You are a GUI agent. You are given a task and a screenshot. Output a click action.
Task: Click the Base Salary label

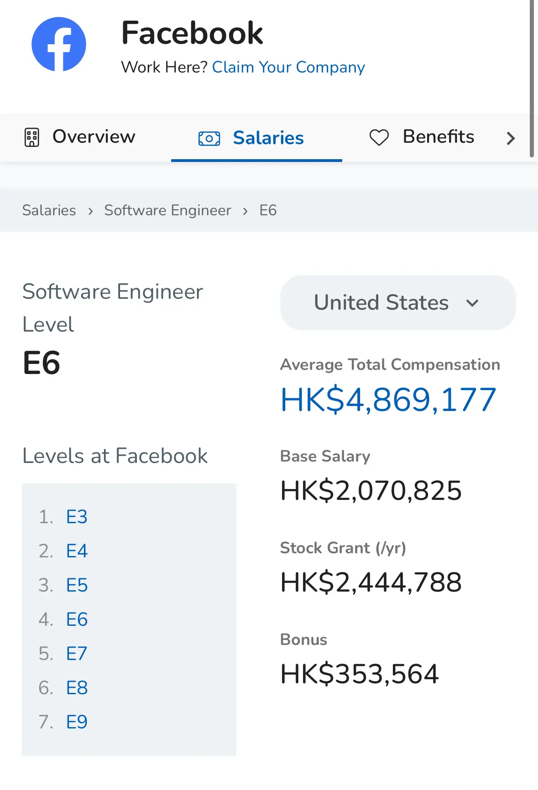[325, 456]
